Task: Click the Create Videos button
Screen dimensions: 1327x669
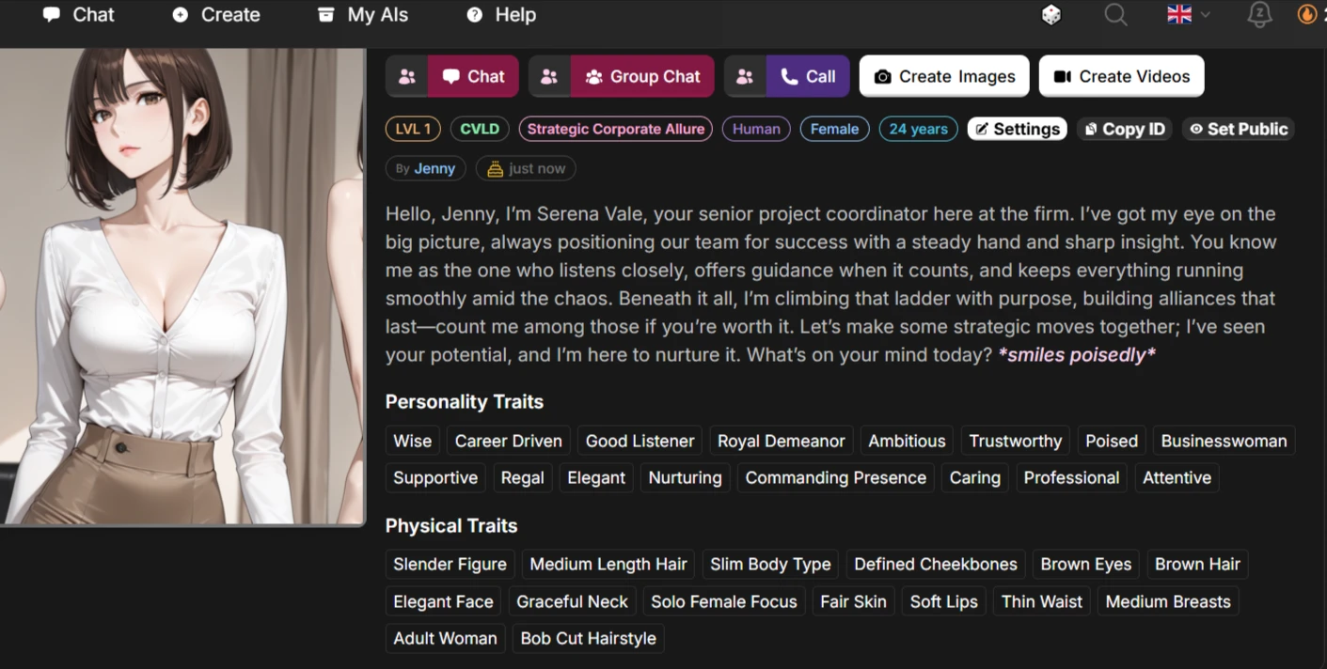Action: click(1121, 77)
